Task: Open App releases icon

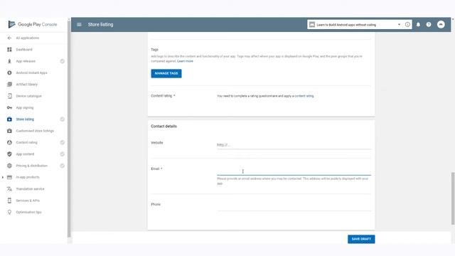Action: 9,61
